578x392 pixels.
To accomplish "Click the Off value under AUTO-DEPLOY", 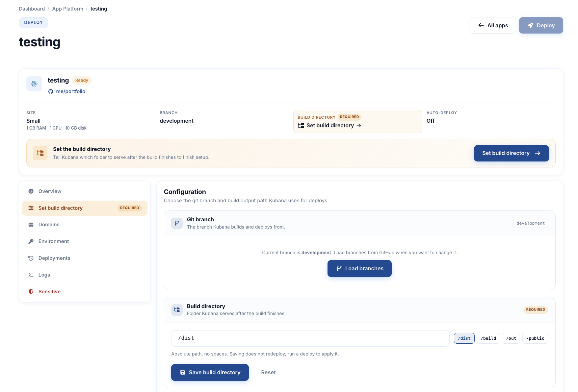I will point(431,121).
